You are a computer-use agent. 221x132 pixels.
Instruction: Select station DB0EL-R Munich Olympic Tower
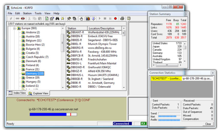[94, 44]
